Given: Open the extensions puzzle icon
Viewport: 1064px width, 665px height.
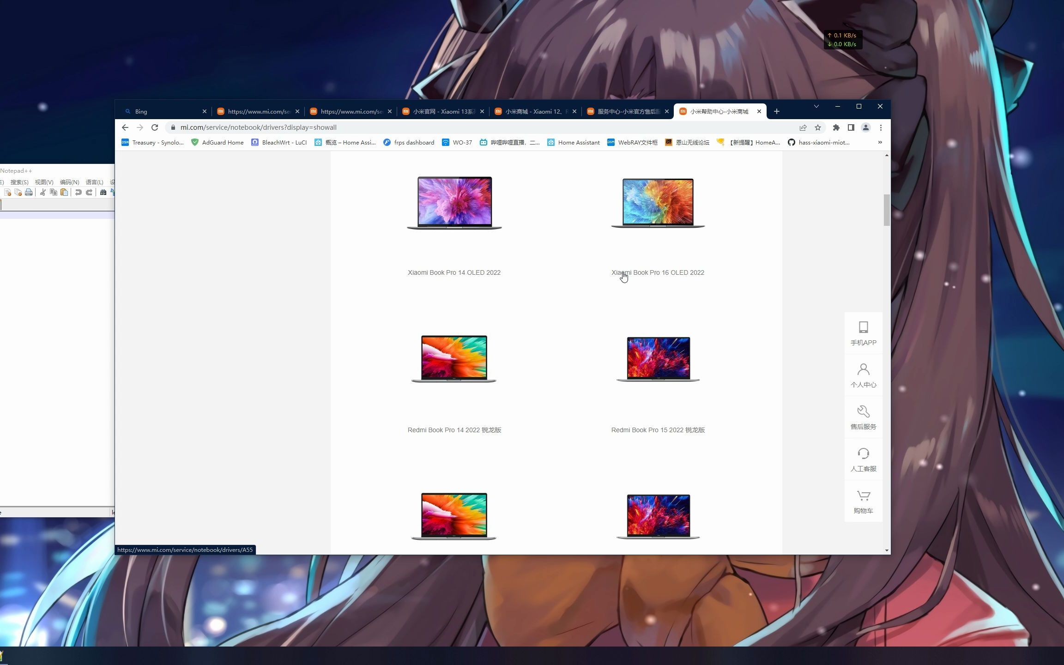Looking at the screenshot, I should click(836, 127).
